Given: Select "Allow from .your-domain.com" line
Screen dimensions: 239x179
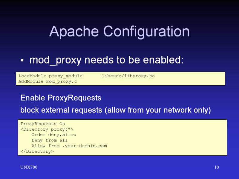Looking at the screenshot, I should click(69, 146).
